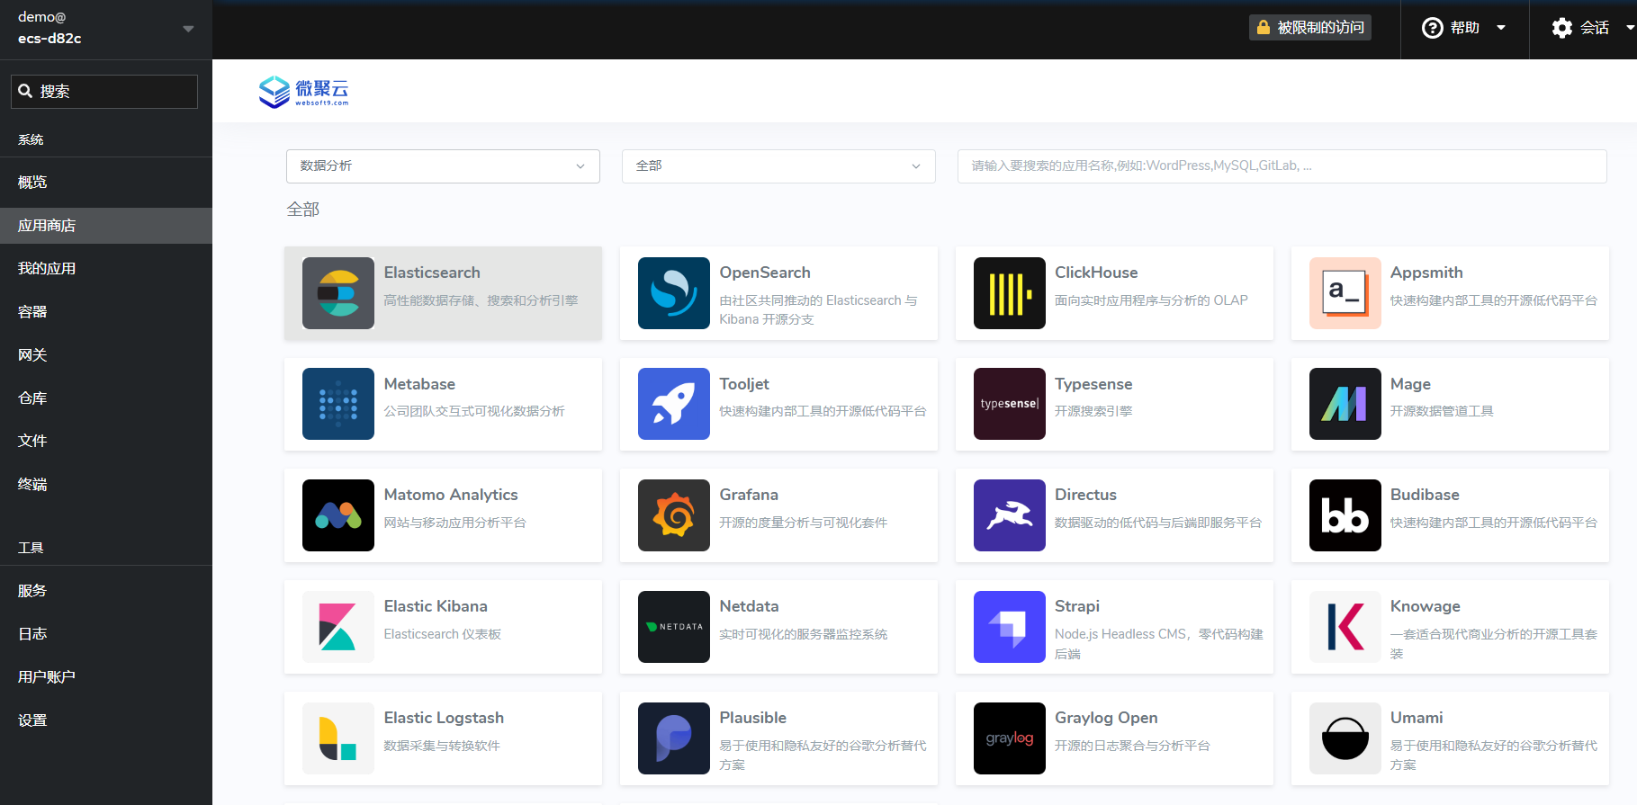The width and height of the screenshot is (1637, 805).
Task: Click the Mage app icon
Action: (x=1345, y=404)
